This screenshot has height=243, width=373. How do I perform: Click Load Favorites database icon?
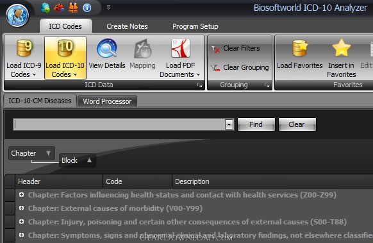point(300,48)
